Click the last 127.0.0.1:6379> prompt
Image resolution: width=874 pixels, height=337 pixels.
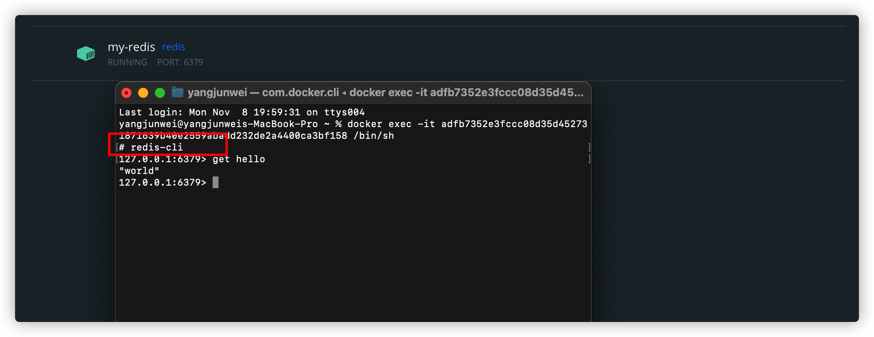click(x=162, y=183)
